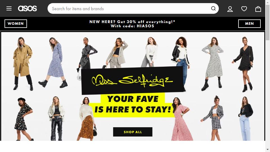The image size is (270, 152).
Task: Open the My Account profile icon
Action: coord(230,9)
